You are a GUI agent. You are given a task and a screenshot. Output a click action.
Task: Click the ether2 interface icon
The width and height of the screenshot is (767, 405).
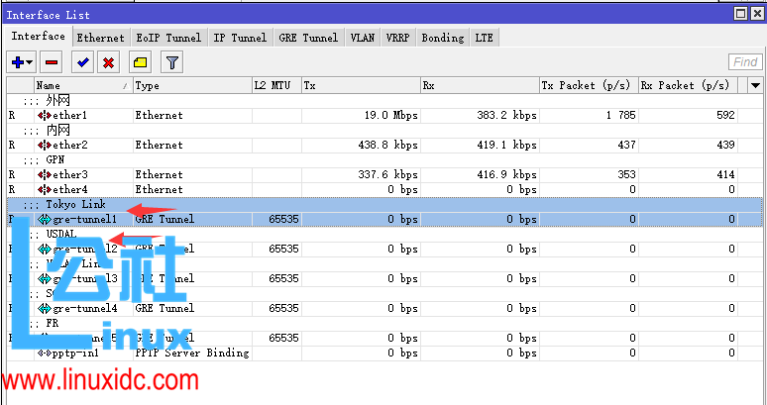pyautogui.click(x=44, y=146)
